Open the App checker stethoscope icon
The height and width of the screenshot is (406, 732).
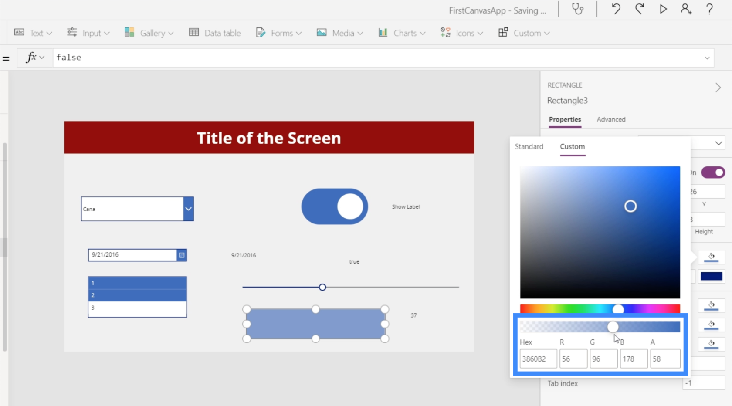[x=578, y=9]
